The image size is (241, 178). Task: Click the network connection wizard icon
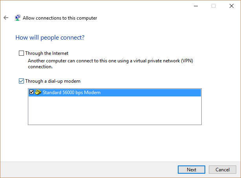click(18, 18)
